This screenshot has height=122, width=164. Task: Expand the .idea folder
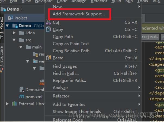click(x=14, y=33)
